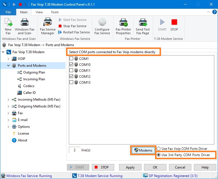Click the E-mail tree icon
This screenshot has width=218, height=179.
tap(14, 120)
